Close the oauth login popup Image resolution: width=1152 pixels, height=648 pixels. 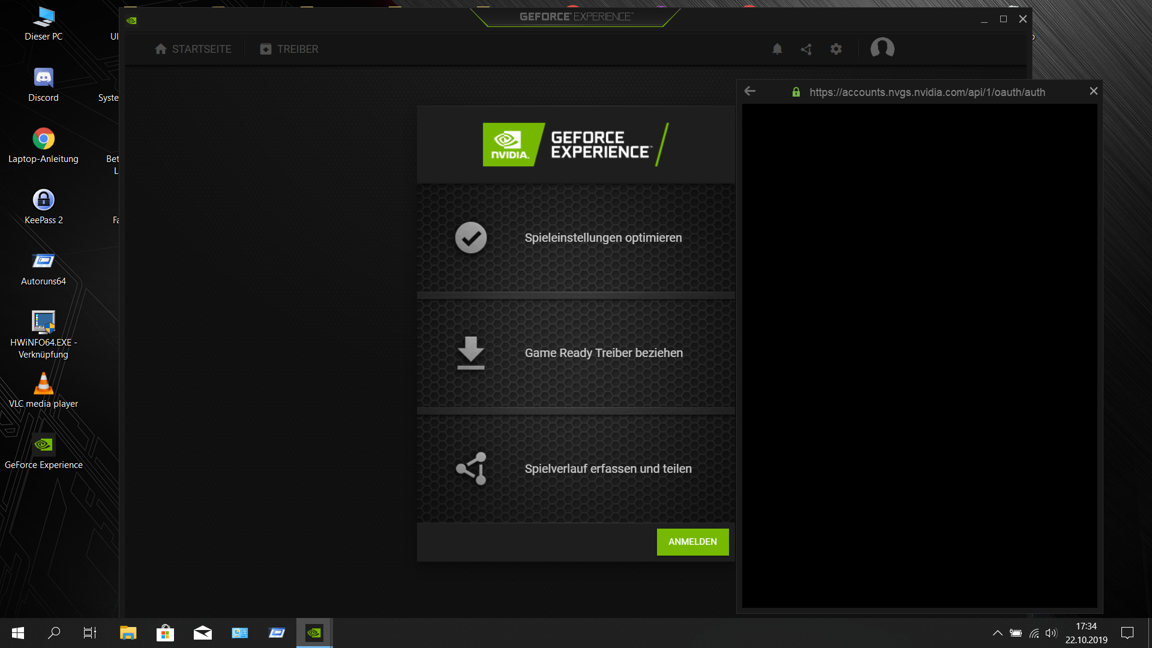[x=1093, y=91]
